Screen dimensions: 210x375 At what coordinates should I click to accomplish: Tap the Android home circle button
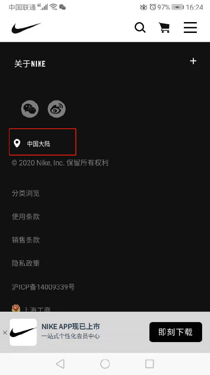[105, 364]
